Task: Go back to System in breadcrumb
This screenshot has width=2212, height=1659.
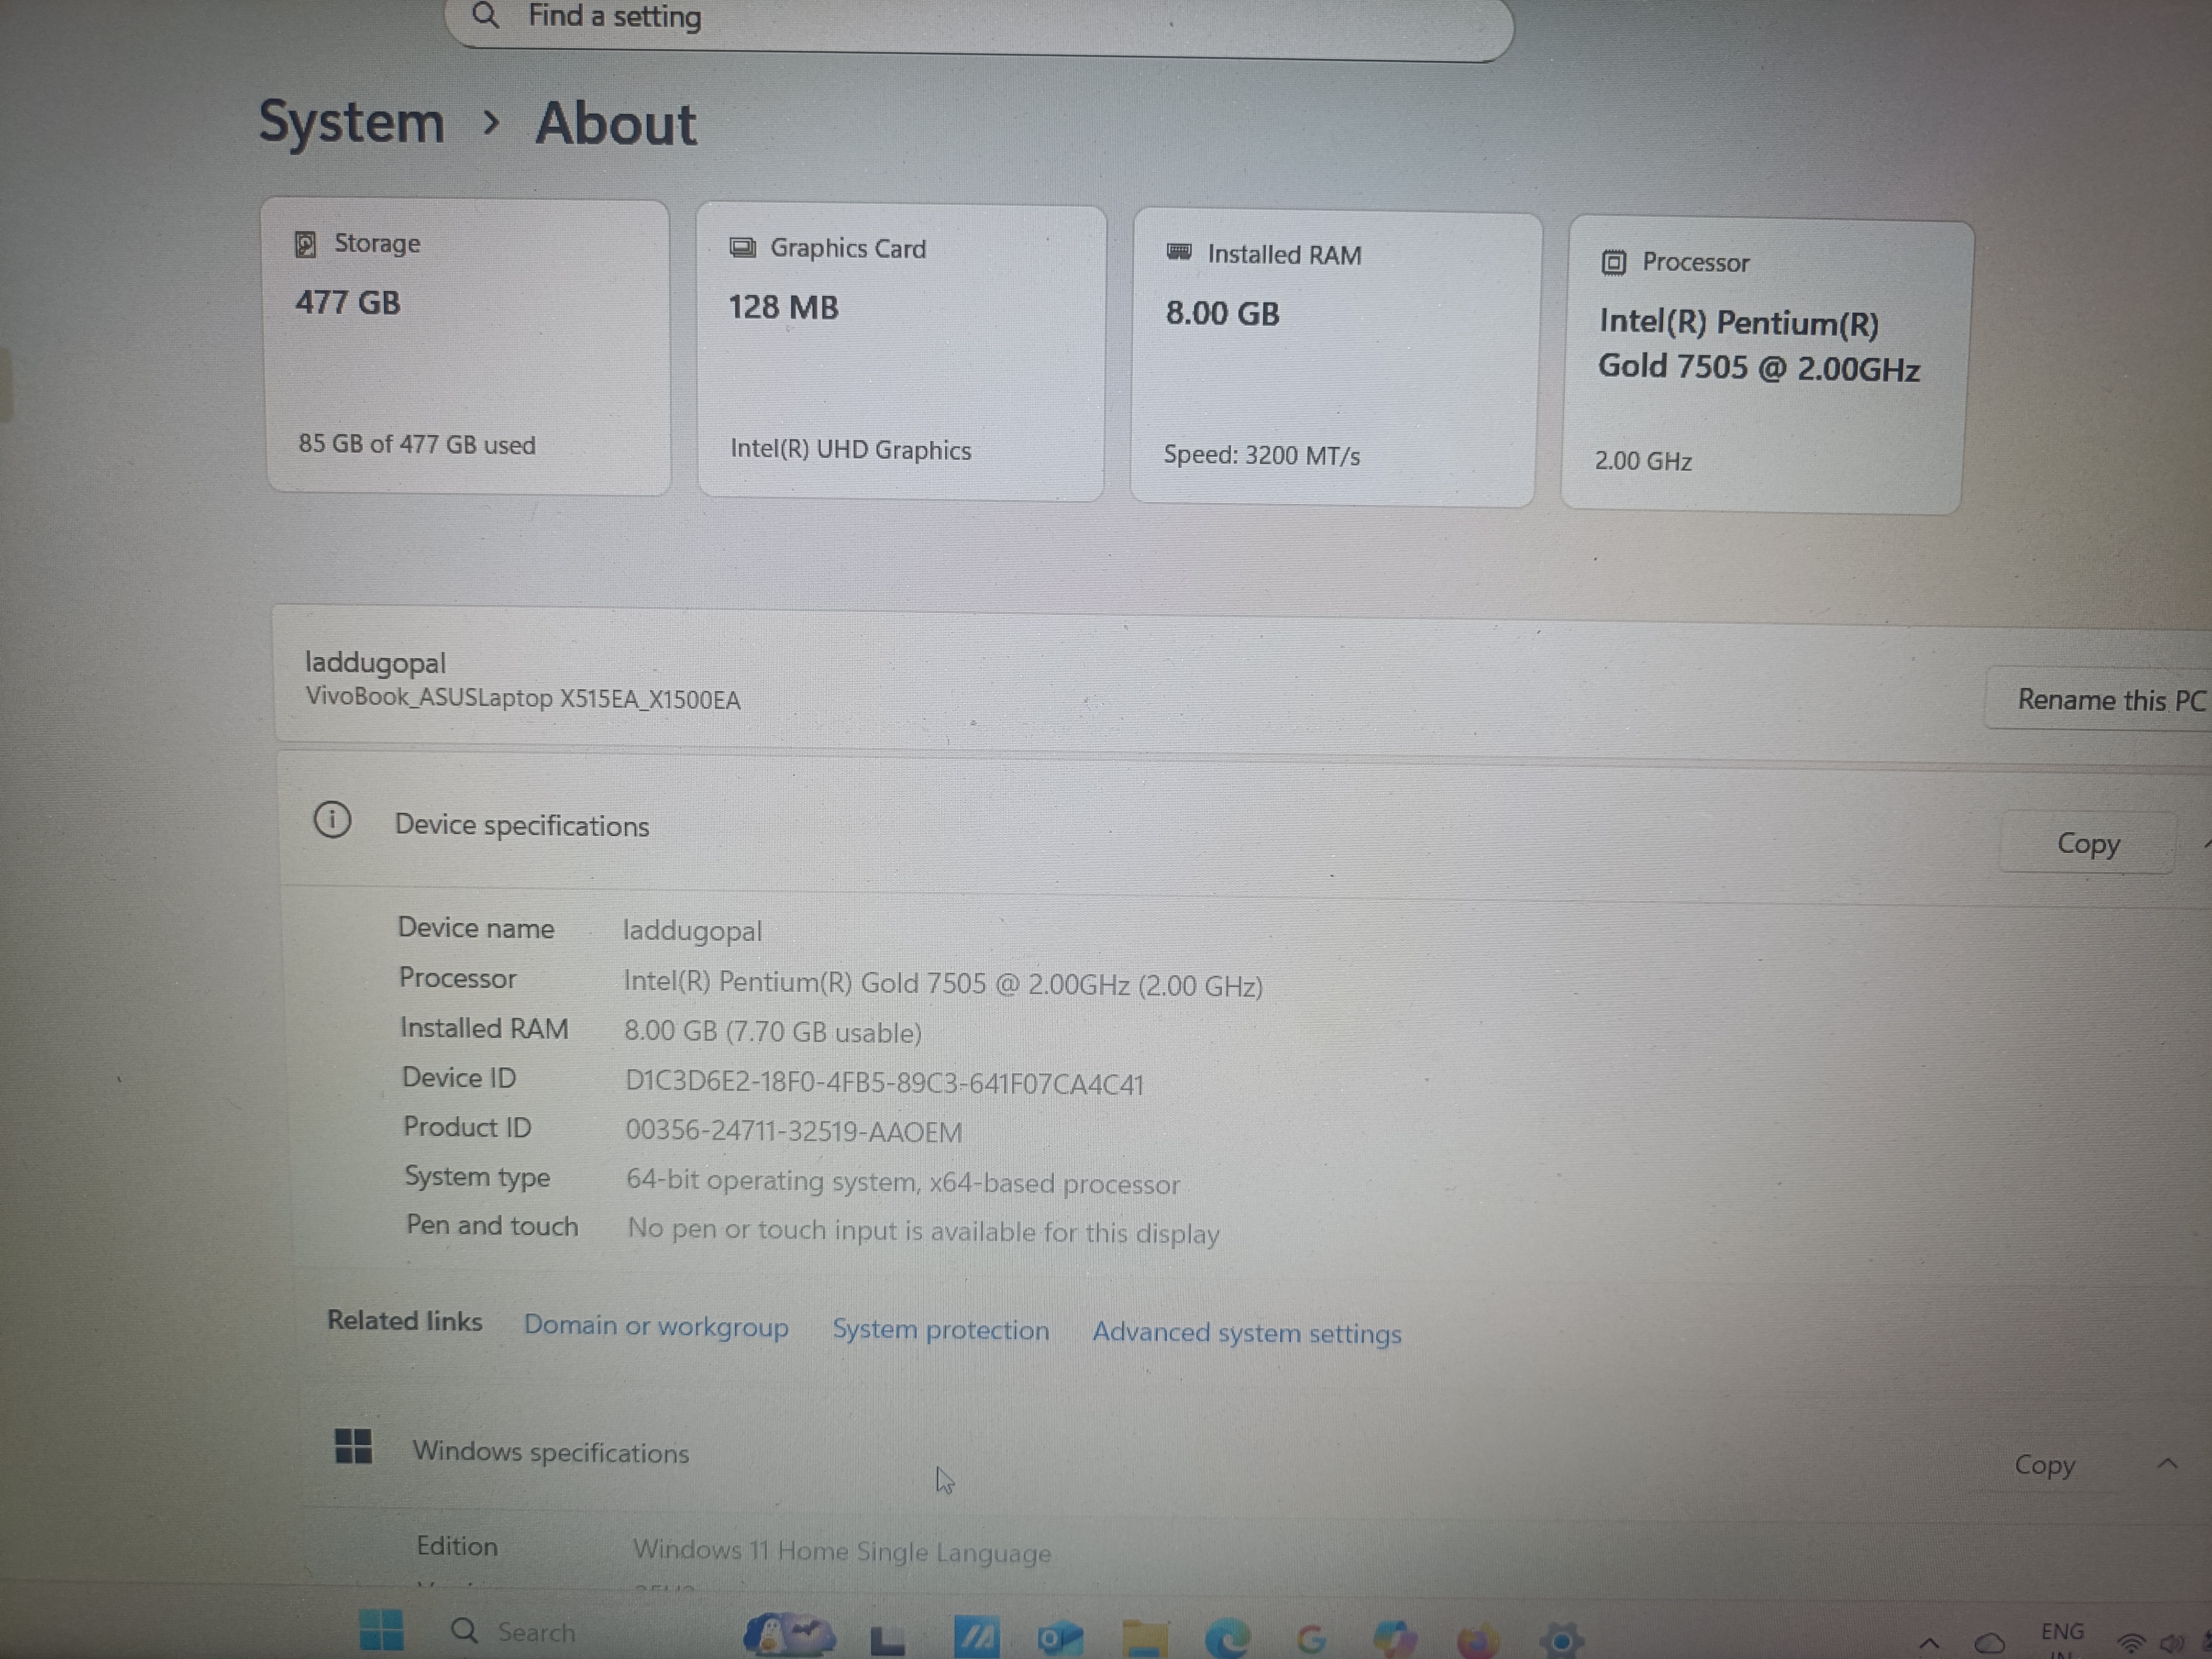Action: [352, 122]
